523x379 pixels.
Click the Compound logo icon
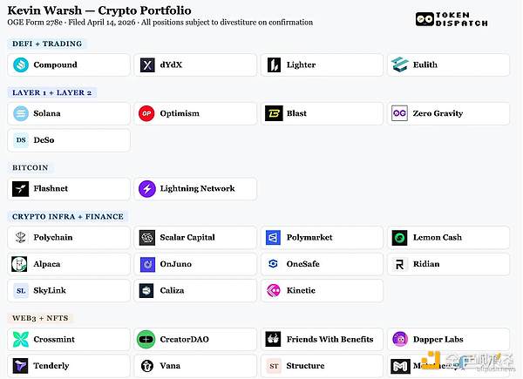[x=21, y=64]
